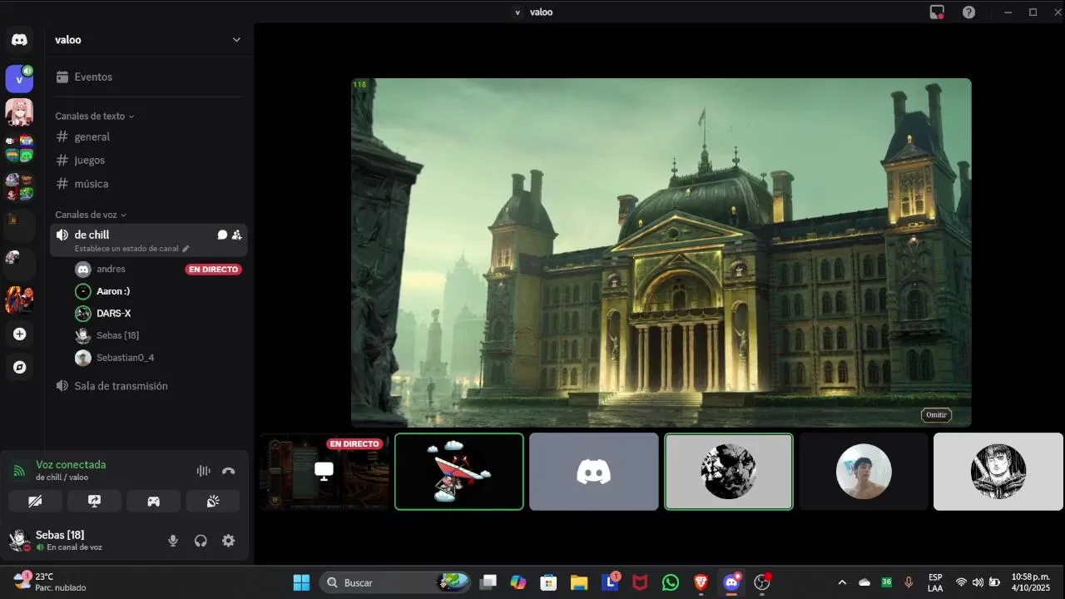The height and width of the screenshot is (599, 1065).
Task: Mute the microphone in the user panel
Action: (173, 541)
